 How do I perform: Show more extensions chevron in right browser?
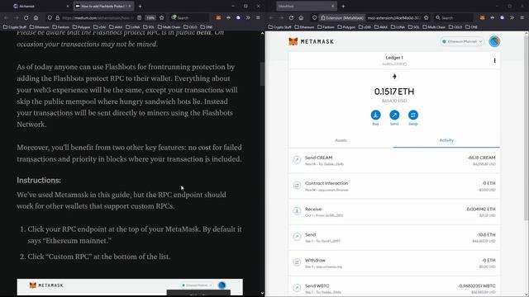pyautogui.click(x=512, y=17)
